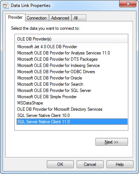The height and width of the screenshot is (174, 139).
Task: Click the Data Link Properties title icon
Action: tap(6, 6)
